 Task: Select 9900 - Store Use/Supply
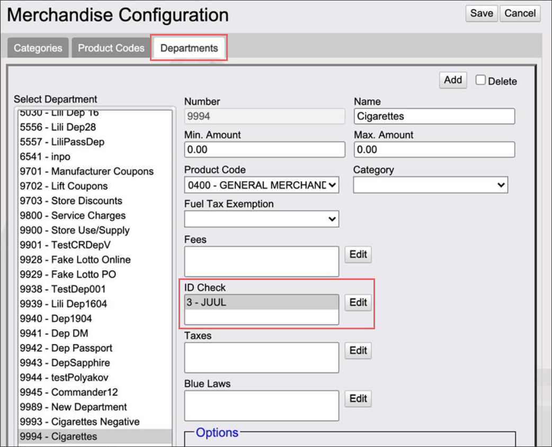point(95,230)
